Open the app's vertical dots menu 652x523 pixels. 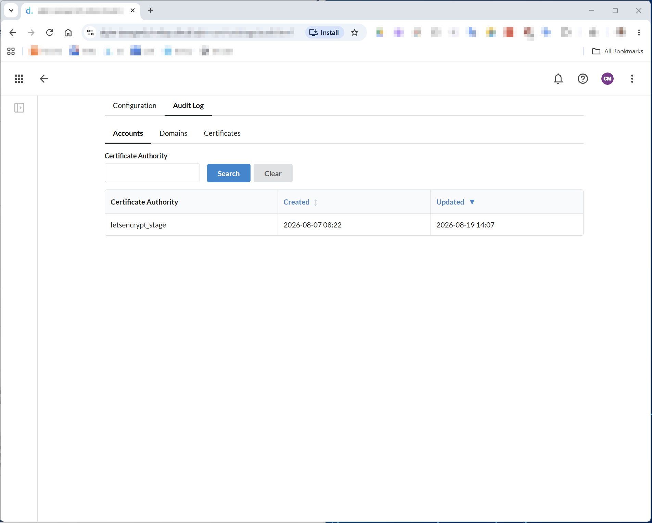(x=632, y=79)
